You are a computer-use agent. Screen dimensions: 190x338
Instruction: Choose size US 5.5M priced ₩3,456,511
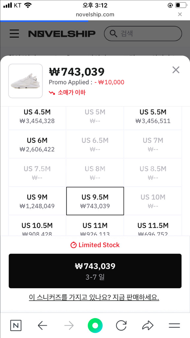pos(153,116)
